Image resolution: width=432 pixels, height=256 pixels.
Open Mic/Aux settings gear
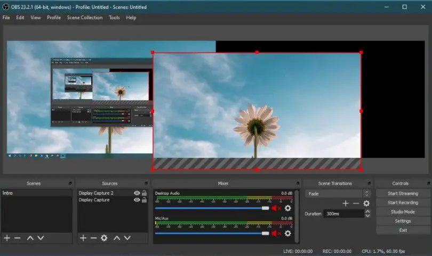coord(288,233)
